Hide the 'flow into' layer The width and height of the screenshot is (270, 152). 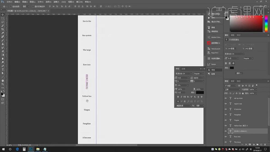click(226, 137)
